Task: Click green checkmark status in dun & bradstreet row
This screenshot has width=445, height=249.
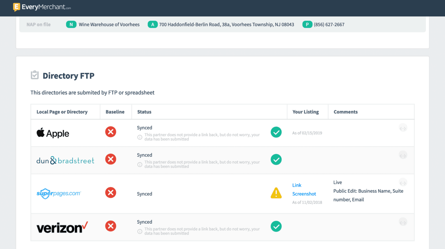Action: (276, 159)
